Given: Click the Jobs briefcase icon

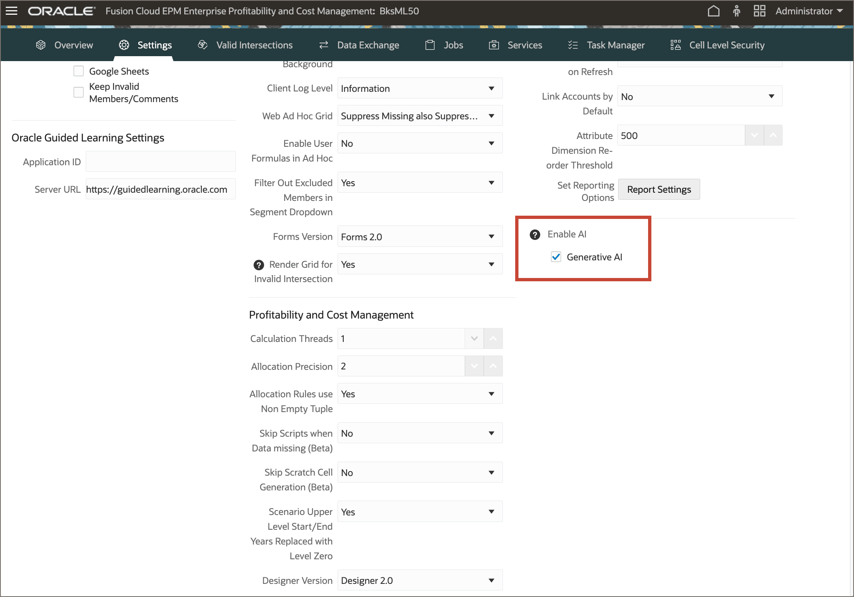Looking at the screenshot, I should (430, 45).
